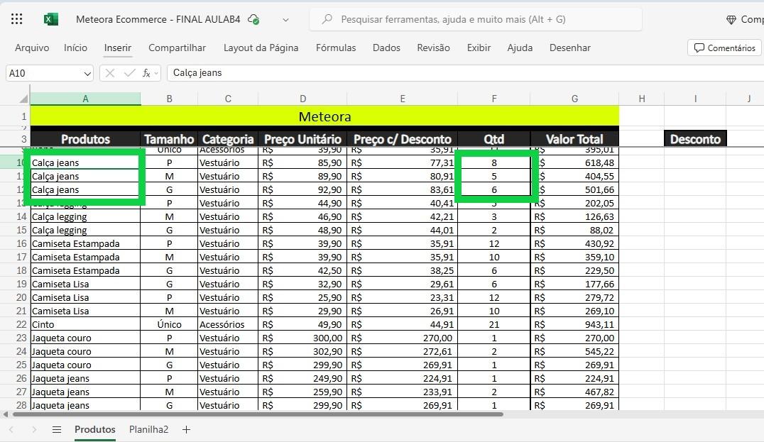Select column A header
The image size is (764, 442).
tap(85, 99)
